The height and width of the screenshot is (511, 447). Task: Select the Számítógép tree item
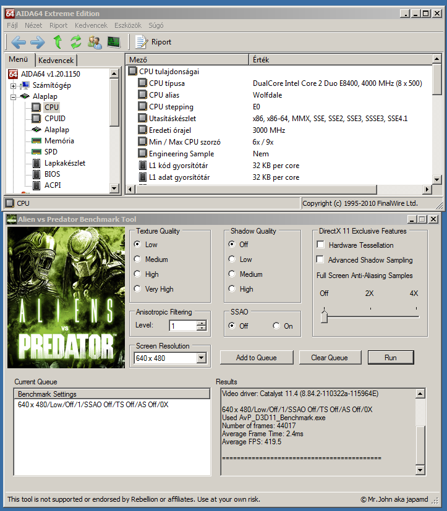[x=51, y=85]
